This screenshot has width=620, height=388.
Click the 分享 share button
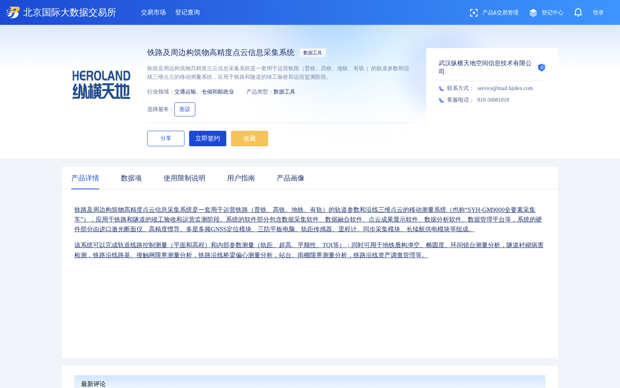166,139
